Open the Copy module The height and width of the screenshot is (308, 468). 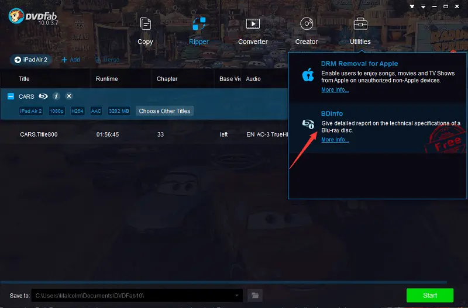145,30
